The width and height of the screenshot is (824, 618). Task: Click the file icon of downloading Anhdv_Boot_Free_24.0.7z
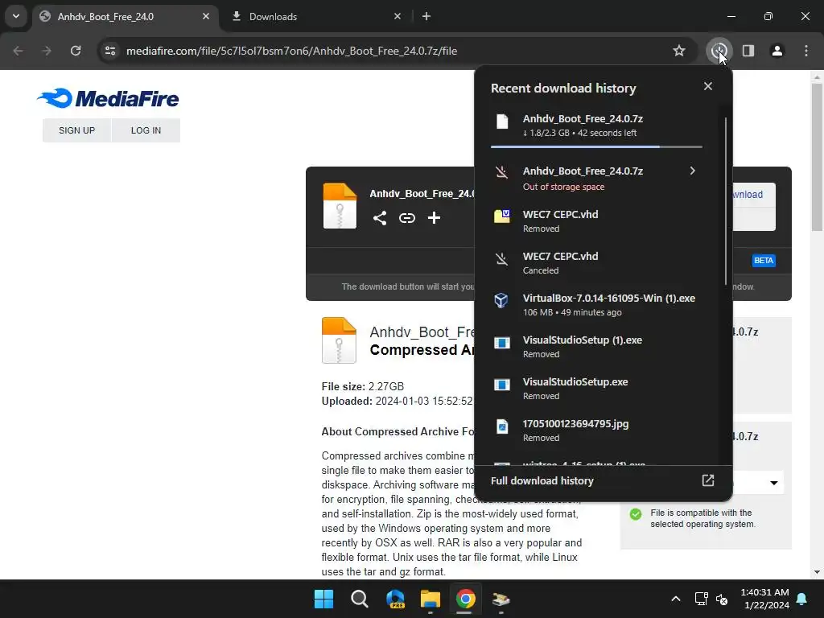[502, 122]
